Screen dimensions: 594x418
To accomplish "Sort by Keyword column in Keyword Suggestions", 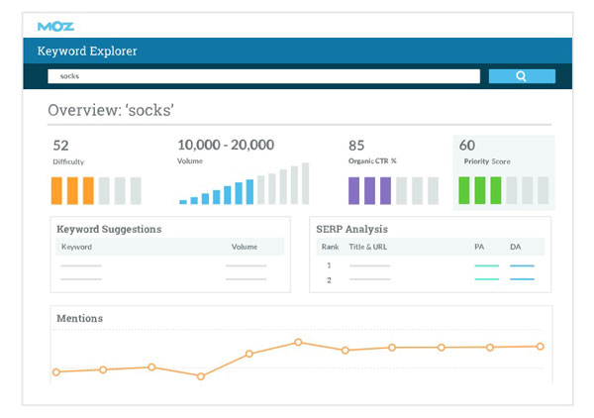I will point(77,247).
